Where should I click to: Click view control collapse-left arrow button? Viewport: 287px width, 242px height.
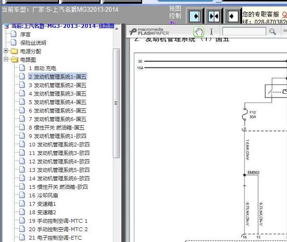click(x=232, y=16)
